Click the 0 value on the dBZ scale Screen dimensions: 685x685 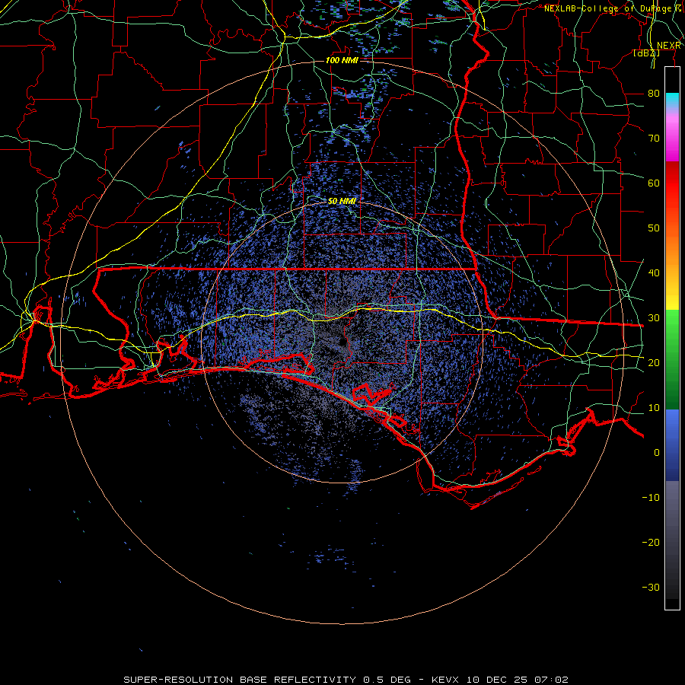(x=657, y=453)
